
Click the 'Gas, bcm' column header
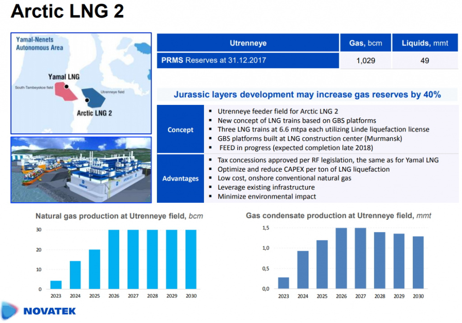click(365, 43)
